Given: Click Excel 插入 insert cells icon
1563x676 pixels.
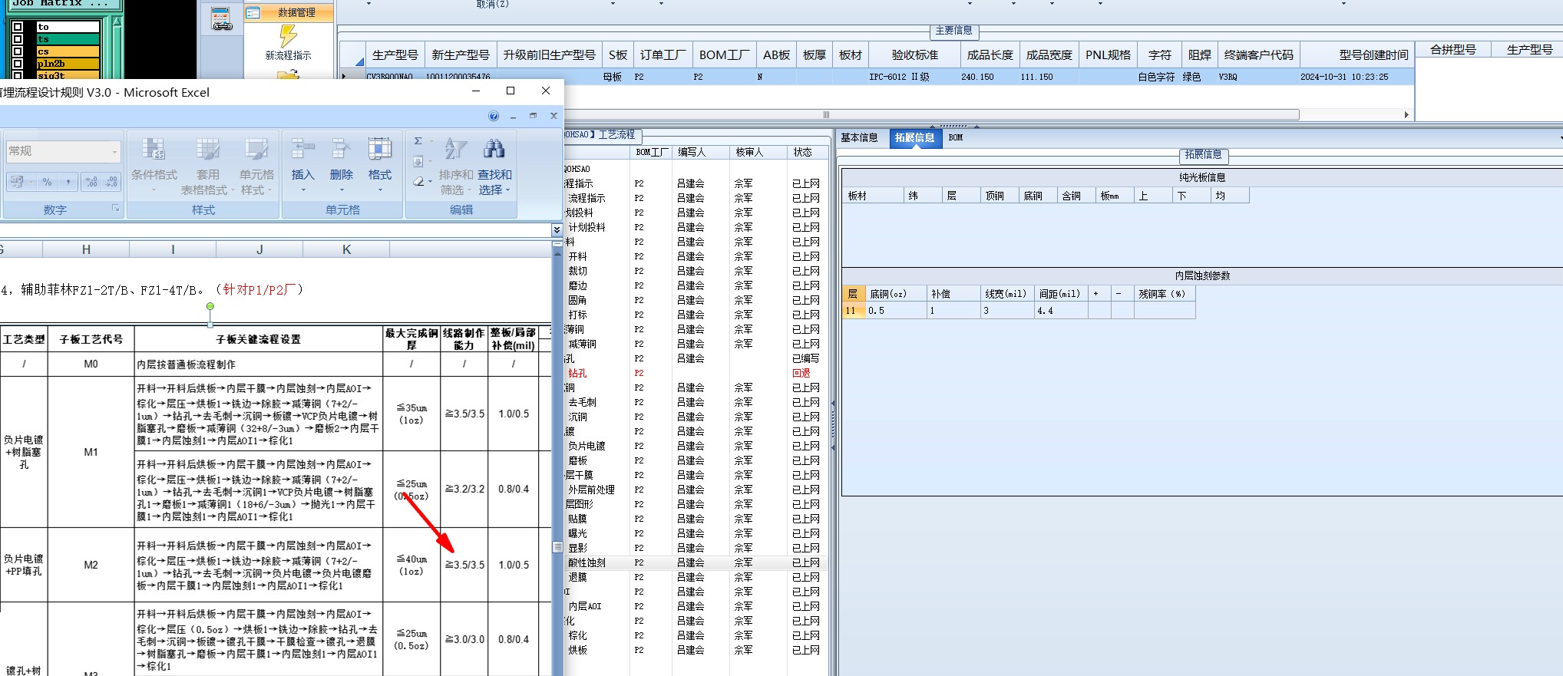Looking at the screenshot, I should click(302, 150).
